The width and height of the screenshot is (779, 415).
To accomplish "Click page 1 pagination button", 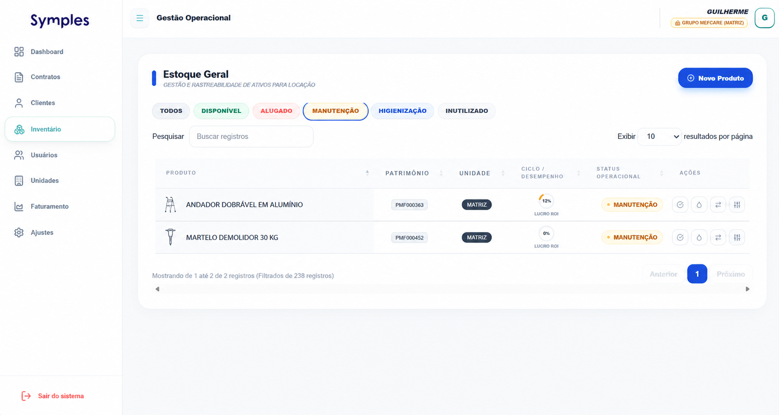I will point(697,274).
